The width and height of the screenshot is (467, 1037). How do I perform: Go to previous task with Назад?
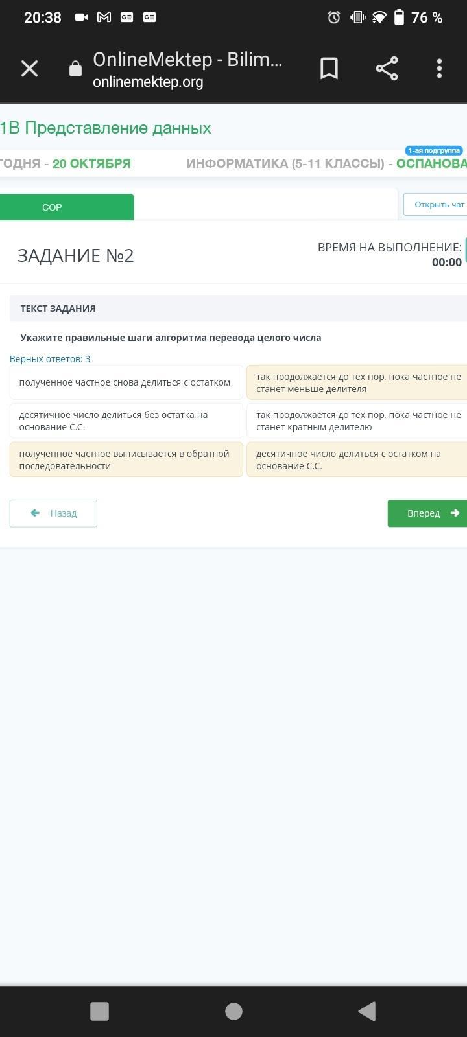[x=53, y=513]
